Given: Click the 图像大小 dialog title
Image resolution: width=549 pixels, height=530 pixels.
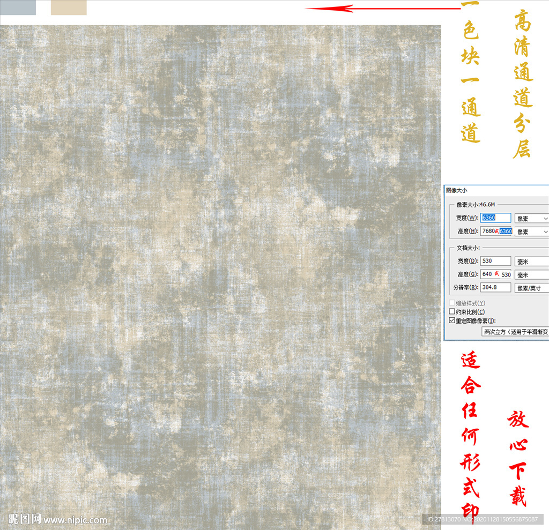Looking at the screenshot, I should coord(456,190).
